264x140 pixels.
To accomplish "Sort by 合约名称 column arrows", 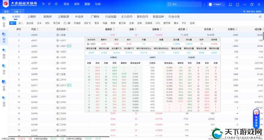I will pos(67,29).
